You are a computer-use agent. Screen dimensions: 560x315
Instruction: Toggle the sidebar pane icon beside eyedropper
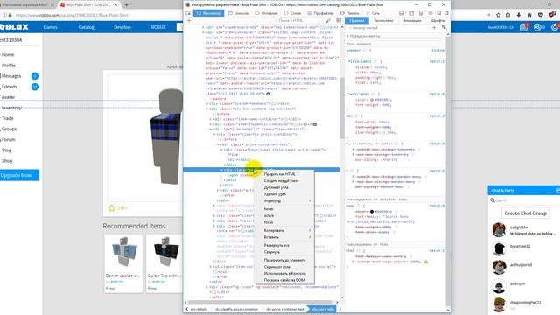click(339, 20)
